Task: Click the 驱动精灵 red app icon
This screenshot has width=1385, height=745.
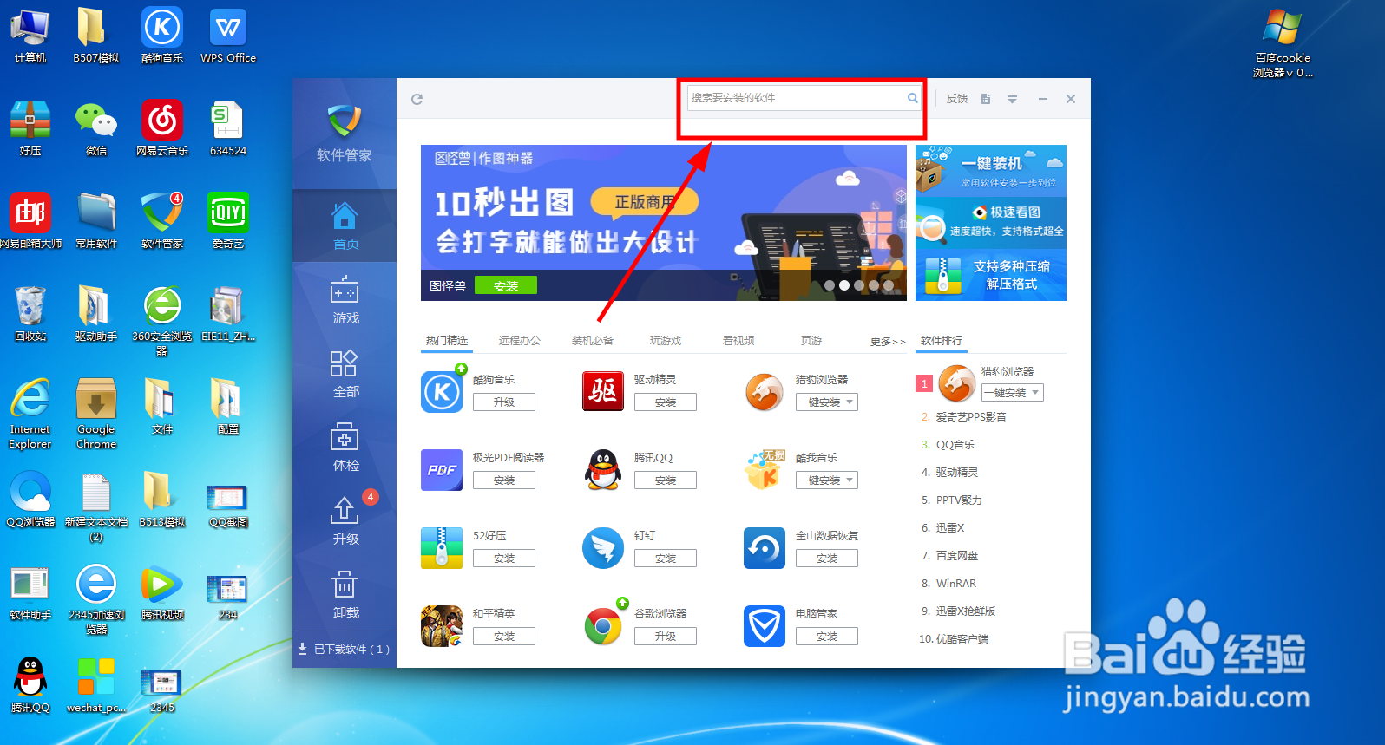Action: click(603, 391)
